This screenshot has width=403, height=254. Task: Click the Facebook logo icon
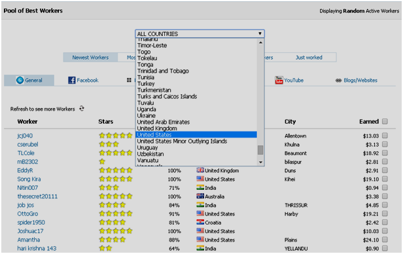72,81
